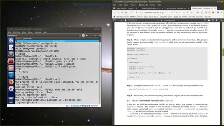Zoom in PDF with plus button
This screenshot has width=224, height=126.
click(x=161, y=20)
